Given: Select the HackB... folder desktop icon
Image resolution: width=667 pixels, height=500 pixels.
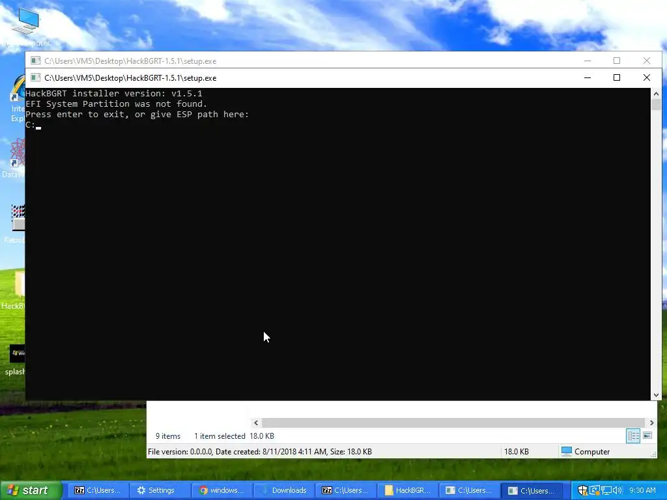Looking at the screenshot, I should click(x=14, y=289).
